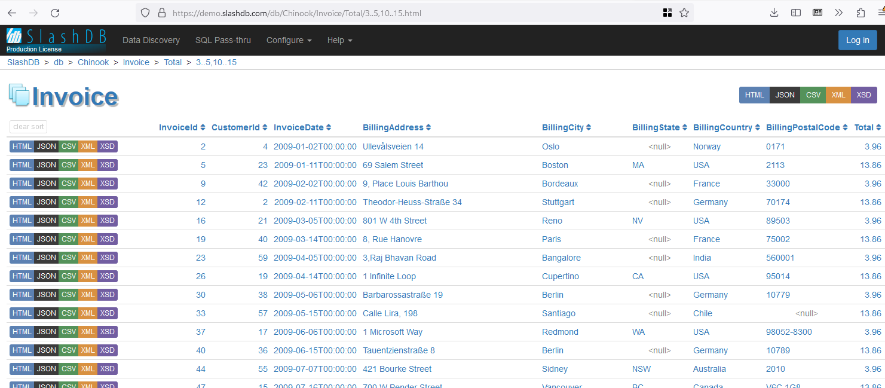Click billing country India
This screenshot has height=388, width=885.
click(x=702, y=258)
